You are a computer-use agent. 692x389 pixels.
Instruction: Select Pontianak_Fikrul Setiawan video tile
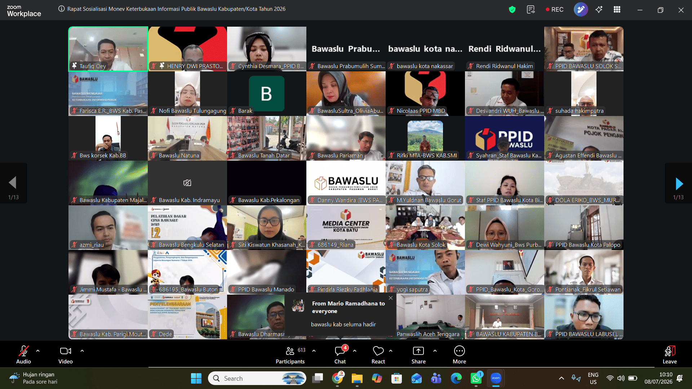coord(584,272)
